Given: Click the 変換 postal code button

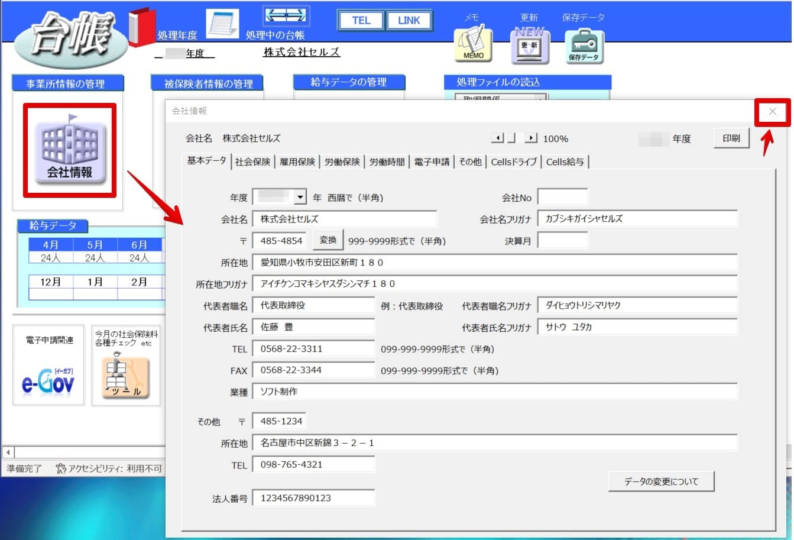Looking at the screenshot, I should [x=328, y=240].
